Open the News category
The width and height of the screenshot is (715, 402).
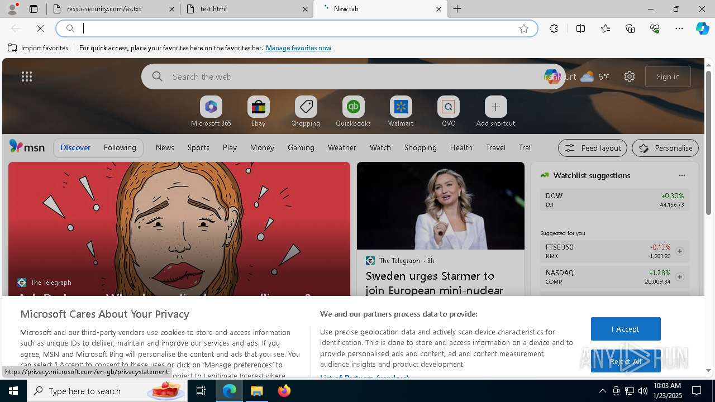165,147
